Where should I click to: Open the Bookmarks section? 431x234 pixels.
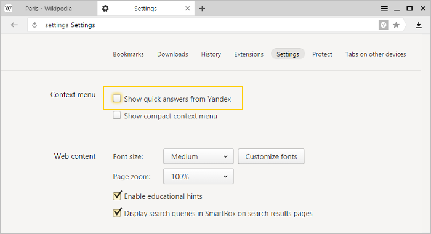point(128,54)
